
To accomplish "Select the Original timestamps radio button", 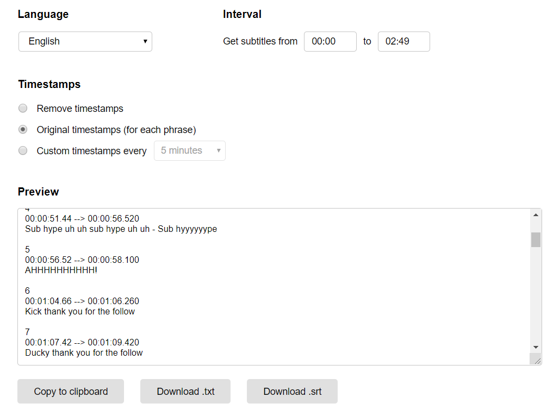I will pyautogui.click(x=23, y=130).
